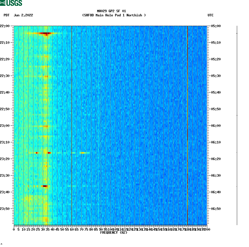Viewport: 249px width, 247px height.
Task: Click the 200 Hz tick label
Action: (x=207, y=229)
